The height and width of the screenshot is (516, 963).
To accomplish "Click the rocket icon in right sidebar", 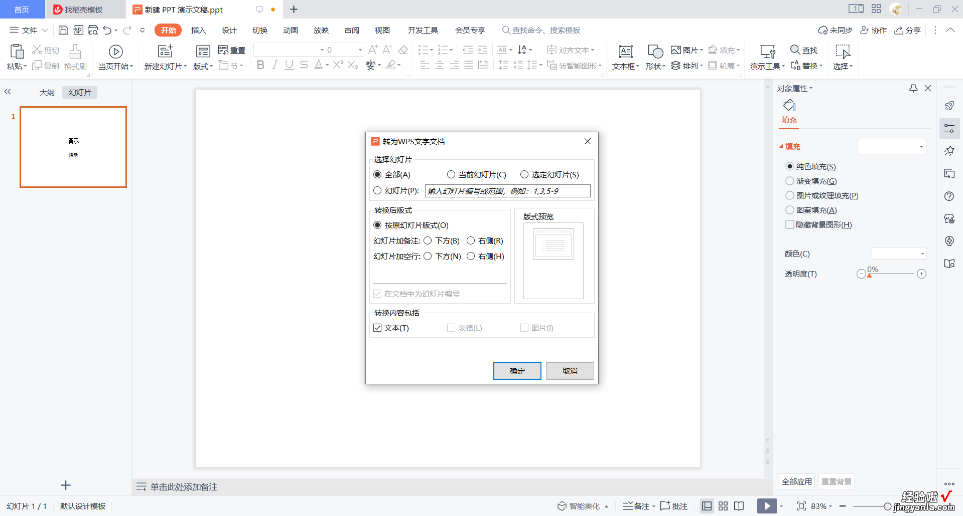I will click(x=949, y=106).
